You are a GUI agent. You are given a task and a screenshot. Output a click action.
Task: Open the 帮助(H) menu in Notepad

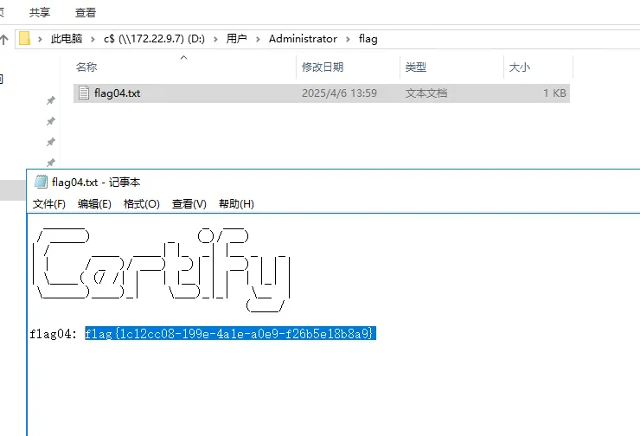click(x=236, y=203)
